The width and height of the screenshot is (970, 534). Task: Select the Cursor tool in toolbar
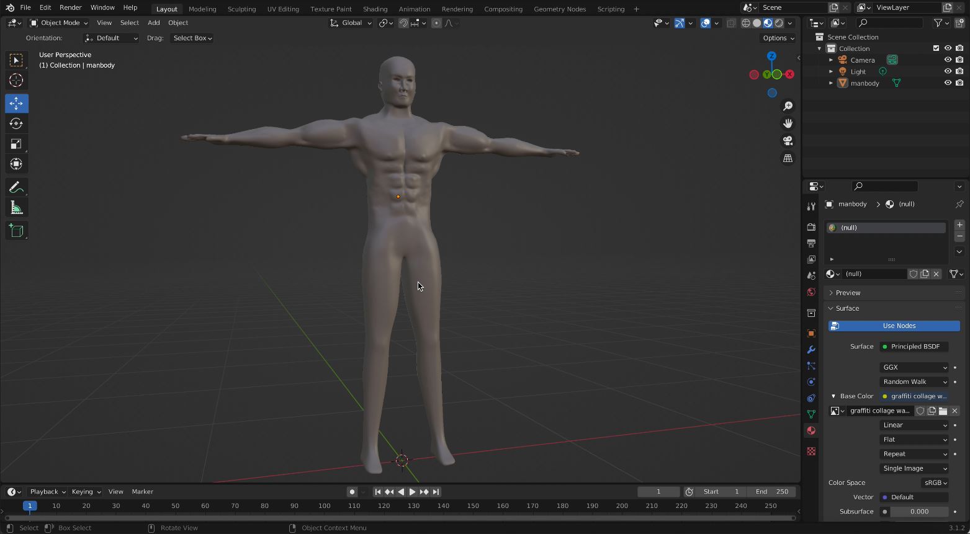click(16, 81)
